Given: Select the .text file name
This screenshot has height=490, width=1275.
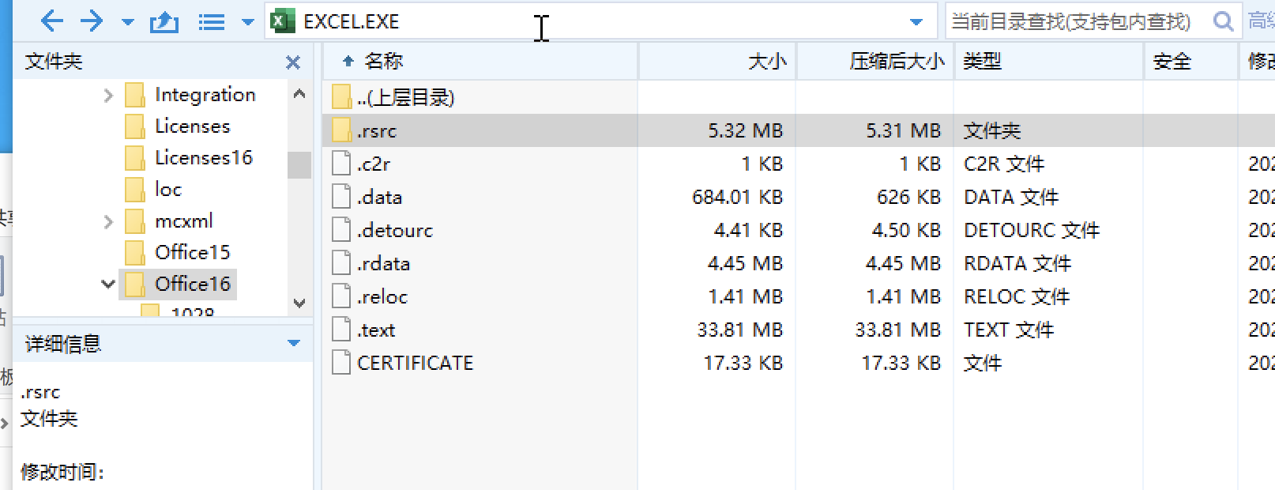Looking at the screenshot, I should click(x=375, y=330).
